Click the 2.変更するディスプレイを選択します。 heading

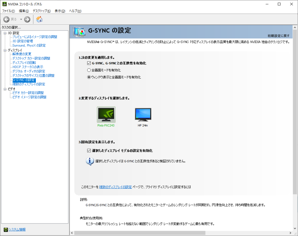point(104,98)
